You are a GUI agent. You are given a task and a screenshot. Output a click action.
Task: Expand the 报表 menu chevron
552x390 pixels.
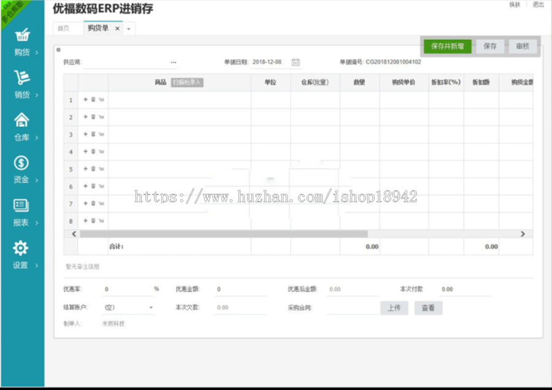tap(37, 223)
